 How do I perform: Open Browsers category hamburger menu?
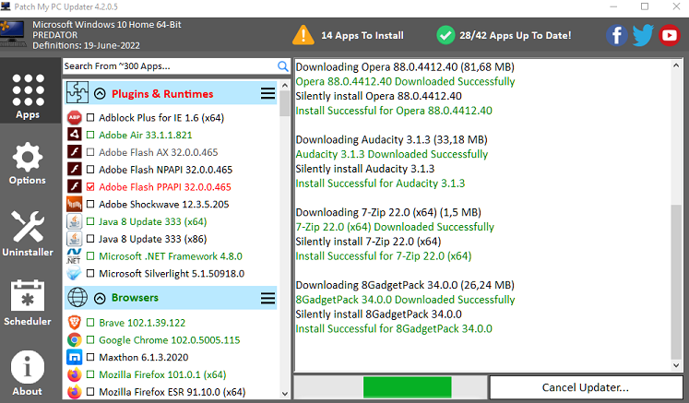267,298
